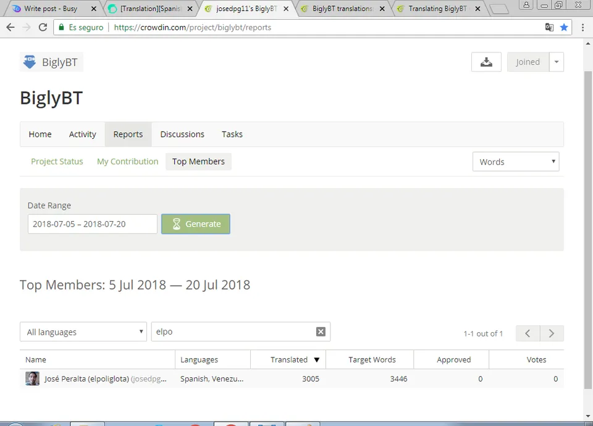
Task: Click the browser forward arrow
Action: tap(27, 27)
